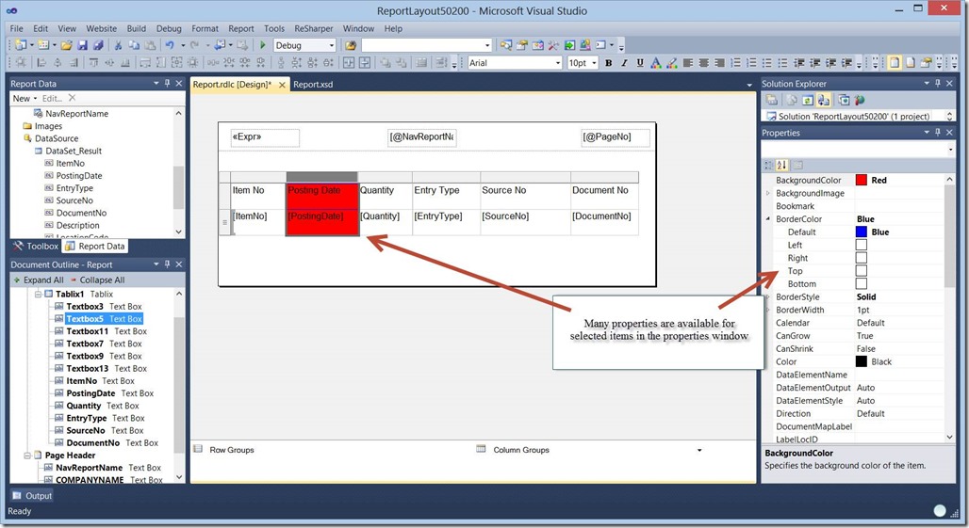This screenshot has height=528, width=969.
Task: Collapse Tablix1 node in Document Outline
Action: [x=38, y=295]
